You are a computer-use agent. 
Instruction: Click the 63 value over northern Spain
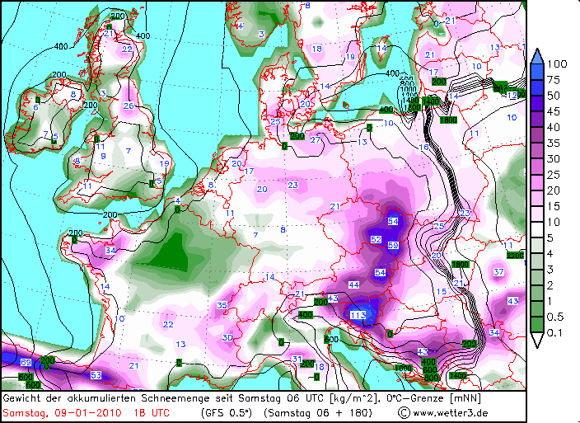[96, 375]
